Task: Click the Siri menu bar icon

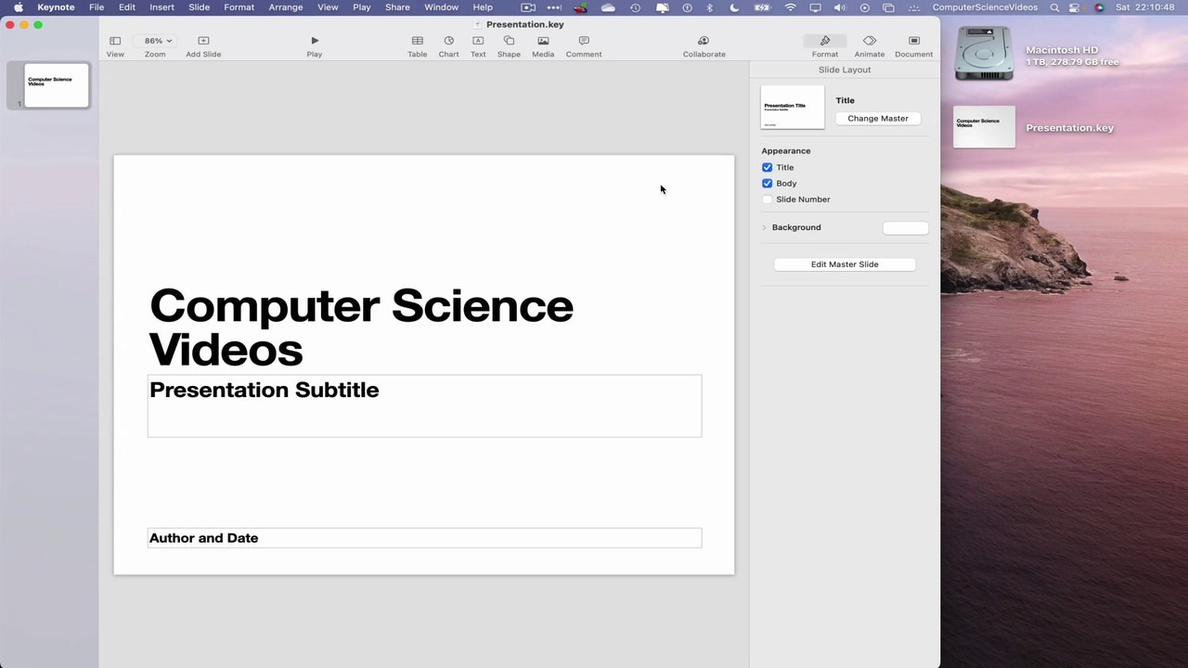Action: pyautogui.click(x=1100, y=7)
